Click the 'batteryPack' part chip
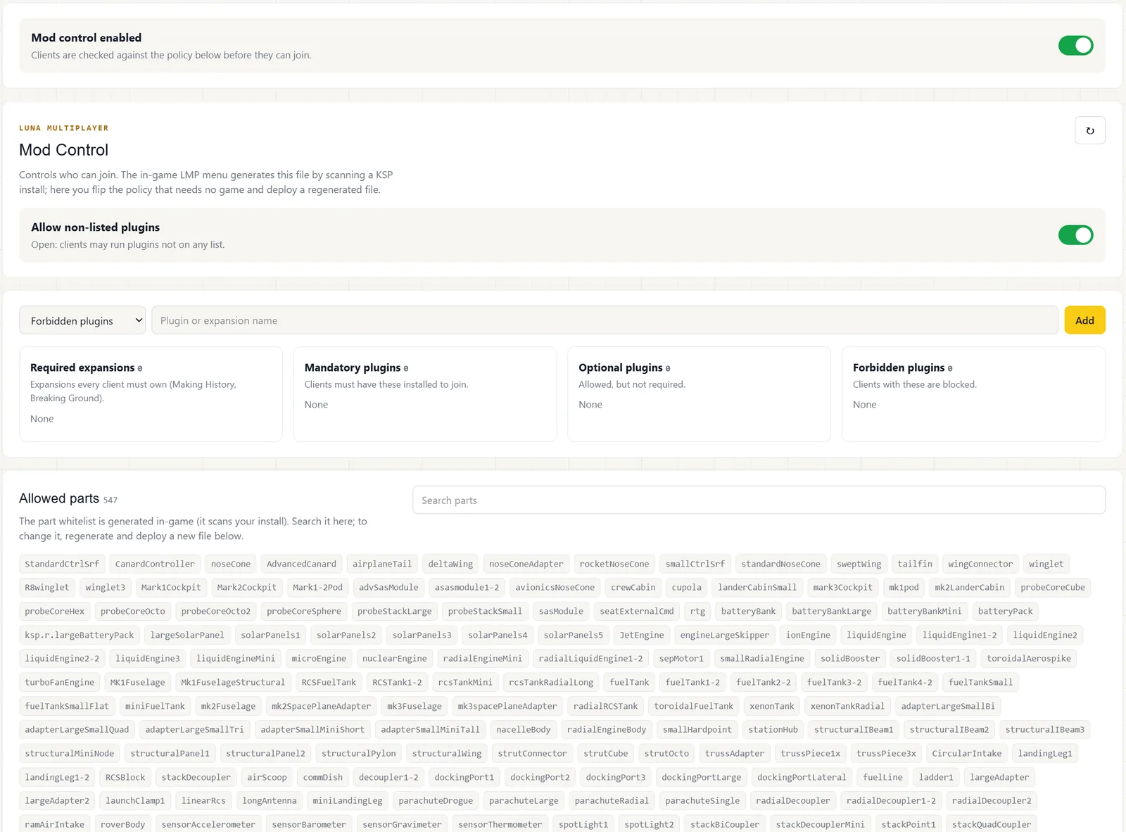This screenshot has height=832, width=1126. tap(1006, 611)
